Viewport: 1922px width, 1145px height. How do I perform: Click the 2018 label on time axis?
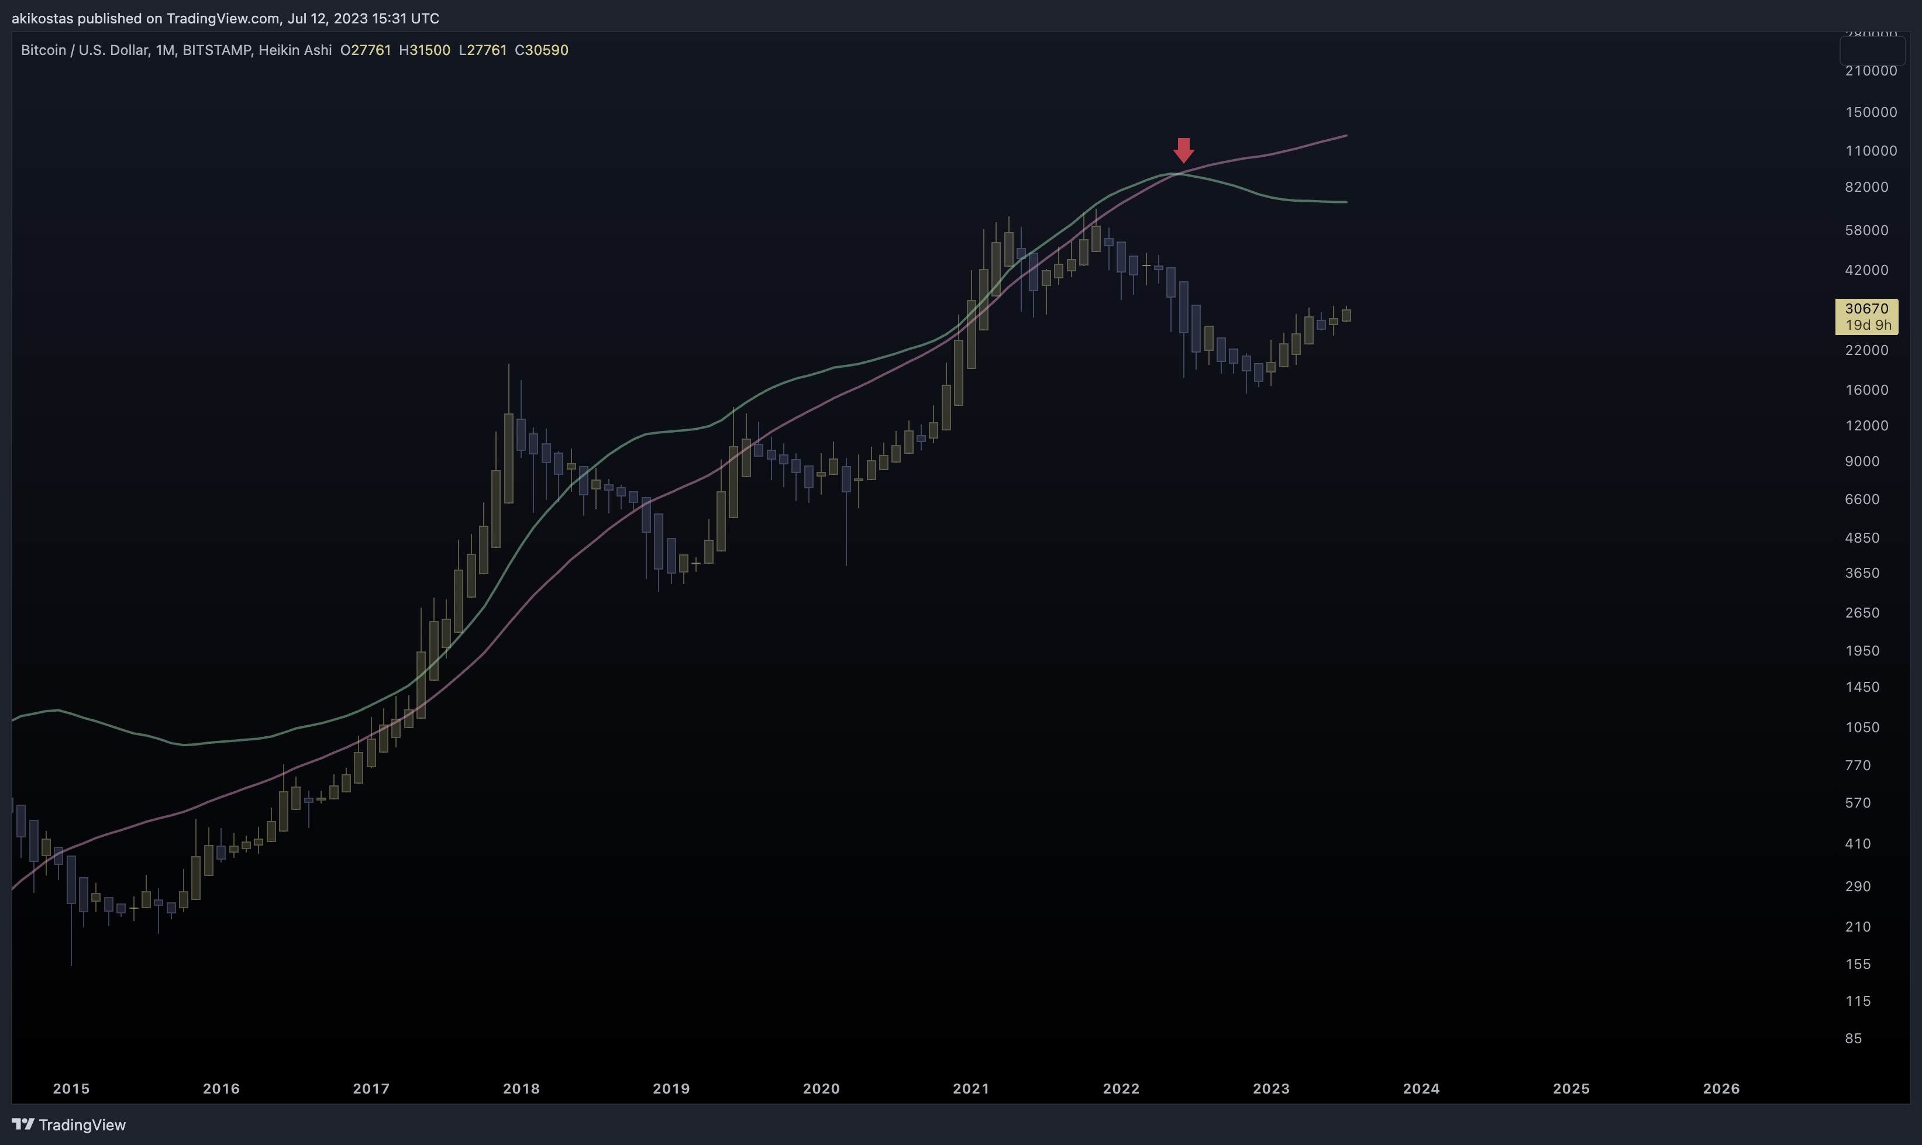[522, 1089]
